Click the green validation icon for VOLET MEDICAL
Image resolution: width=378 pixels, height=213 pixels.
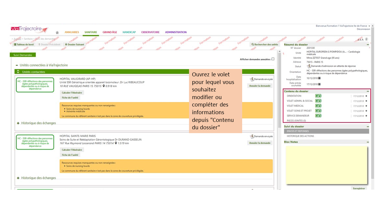click(318, 106)
